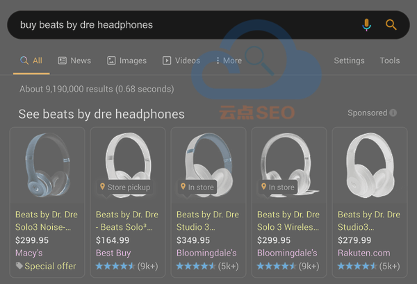Click the magnifying glass search button

pos(391,25)
